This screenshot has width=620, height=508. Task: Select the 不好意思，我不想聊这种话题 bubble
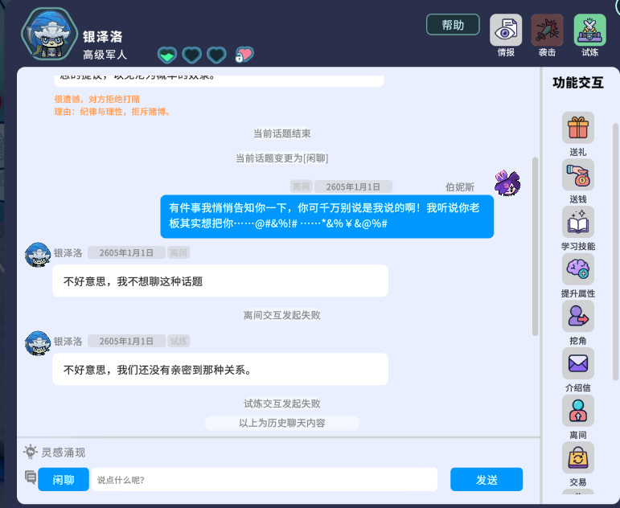click(x=220, y=281)
